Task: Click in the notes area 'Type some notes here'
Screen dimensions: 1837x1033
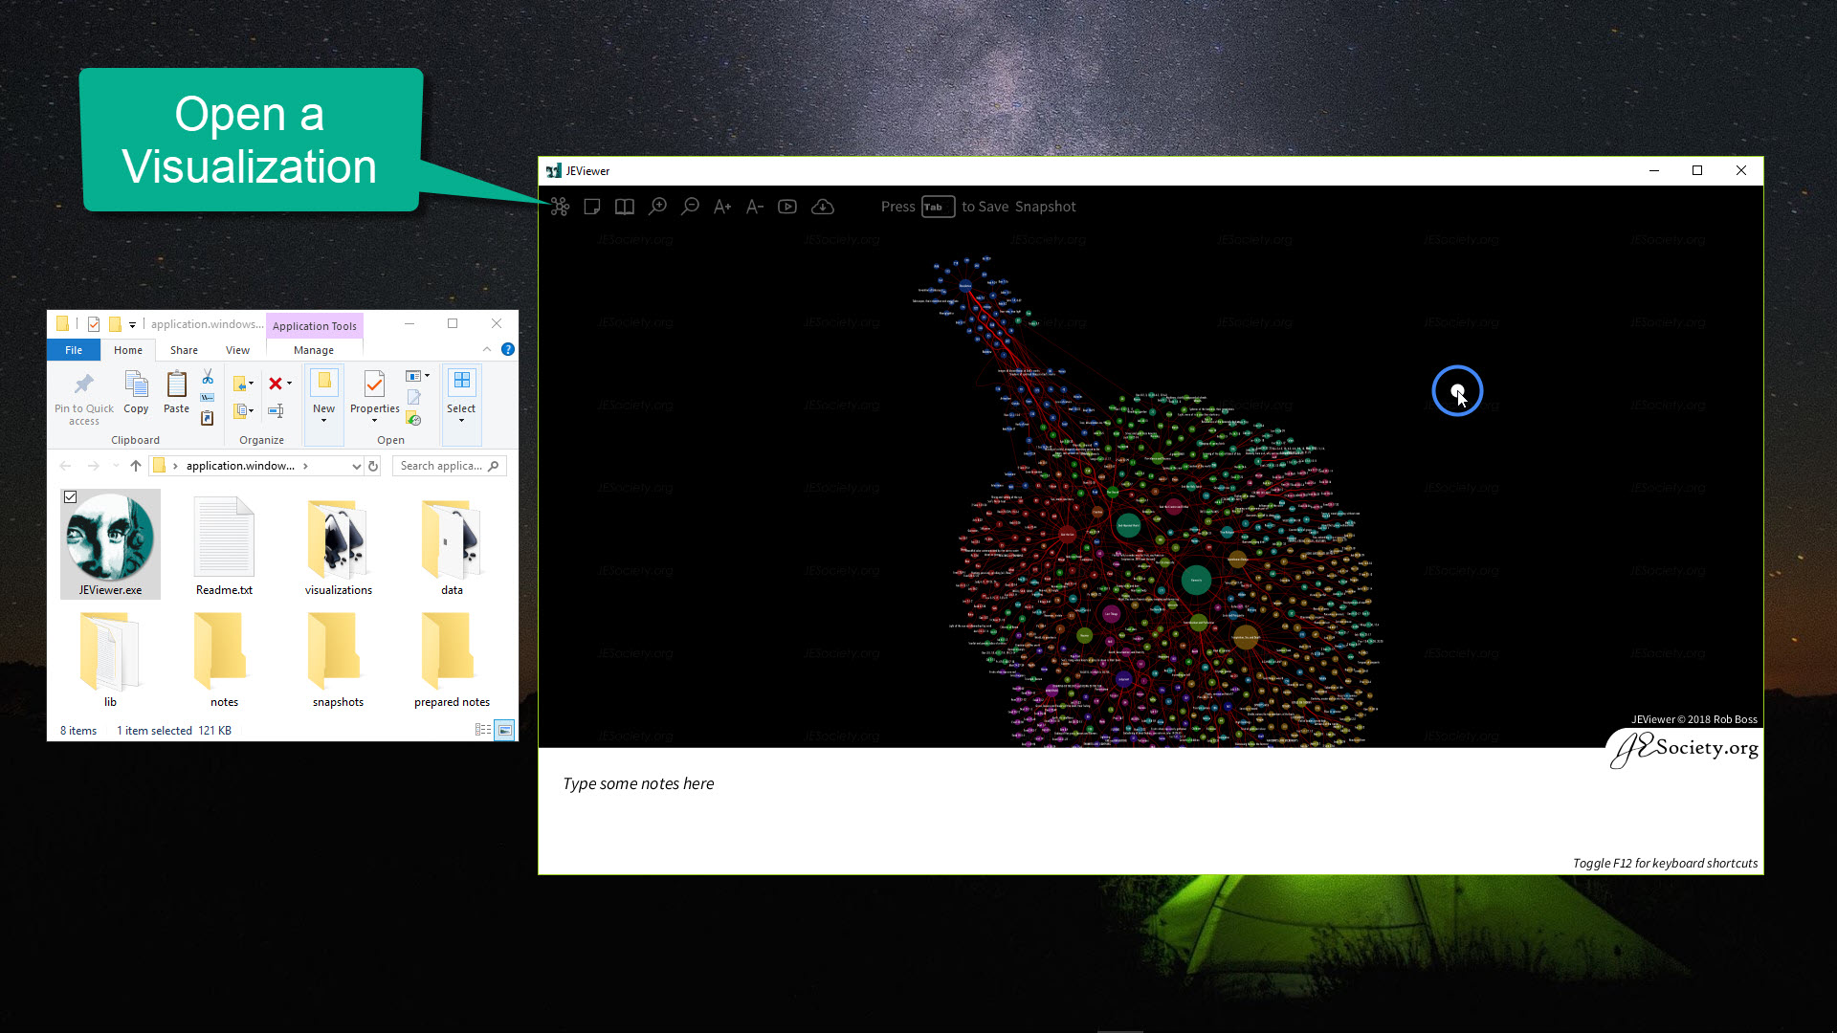Action: [638, 783]
